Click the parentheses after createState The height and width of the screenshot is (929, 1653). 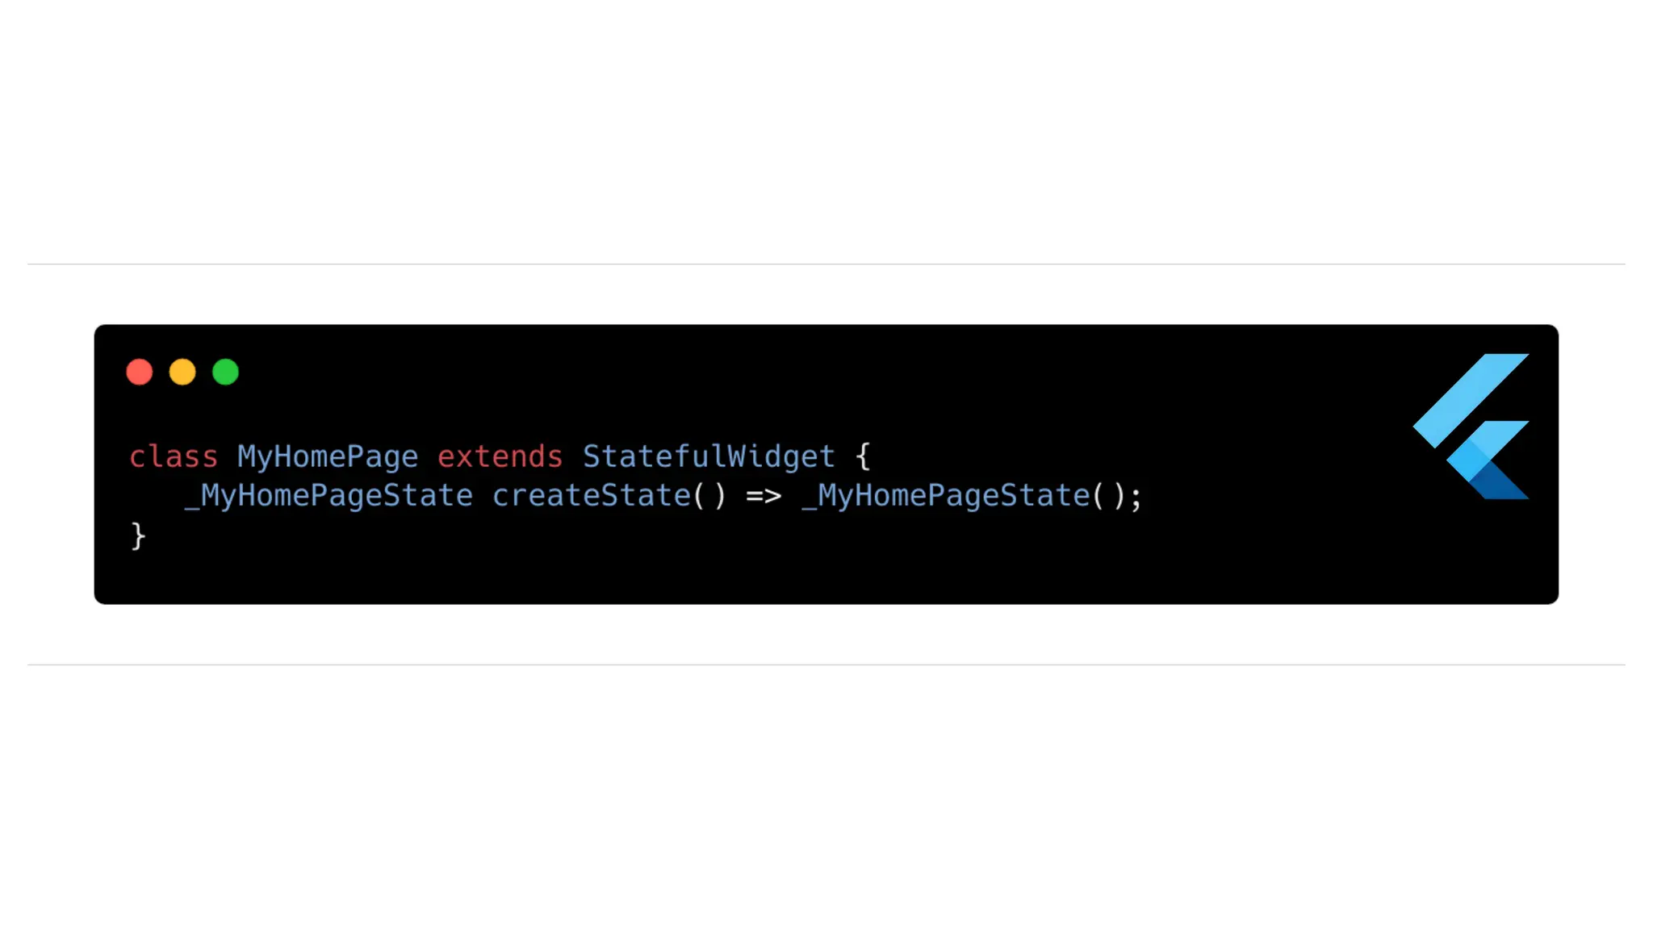pyautogui.click(x=709, y=495)
